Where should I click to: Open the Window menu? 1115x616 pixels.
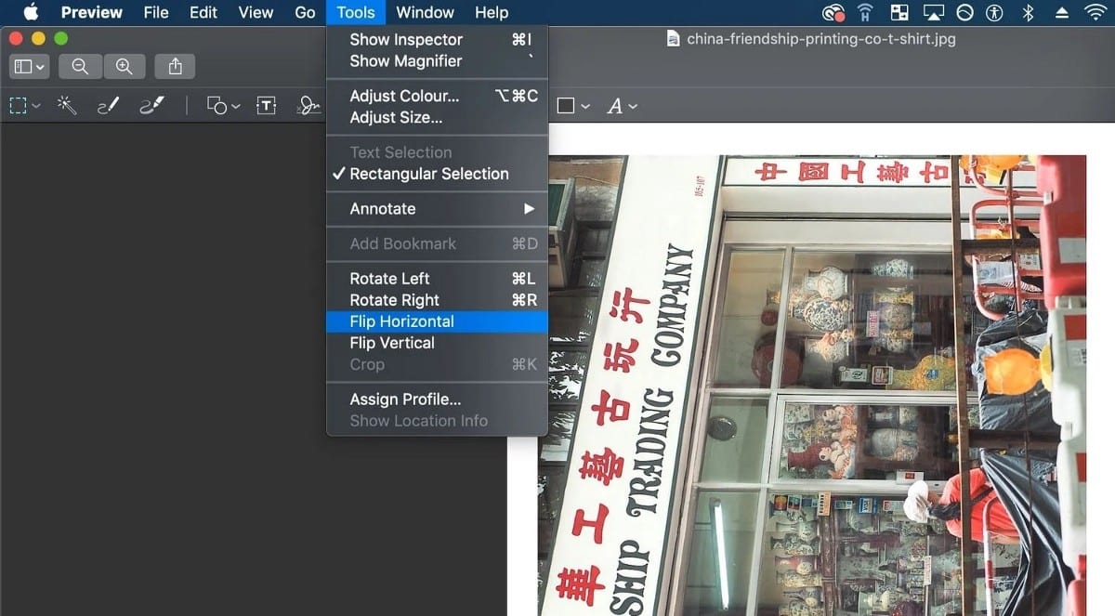[x=425, y=12]
